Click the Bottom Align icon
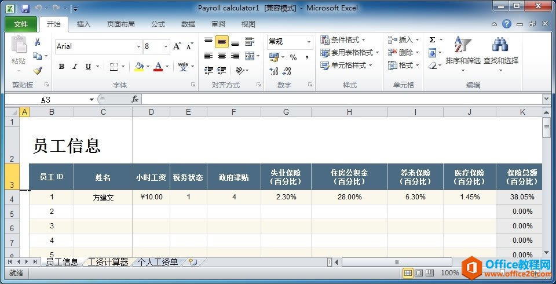This screenshot has width=556, height=284. pyautogui.click(x=235, y=42)
